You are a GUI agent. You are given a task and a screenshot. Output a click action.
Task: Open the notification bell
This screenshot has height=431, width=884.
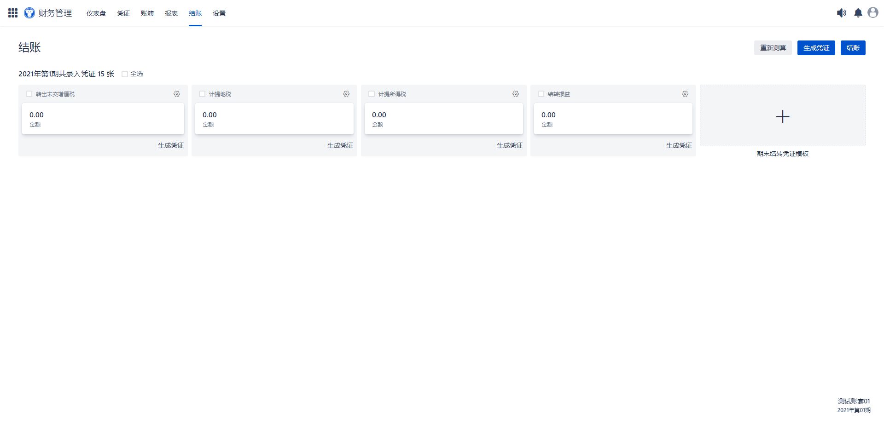(858, 13)
